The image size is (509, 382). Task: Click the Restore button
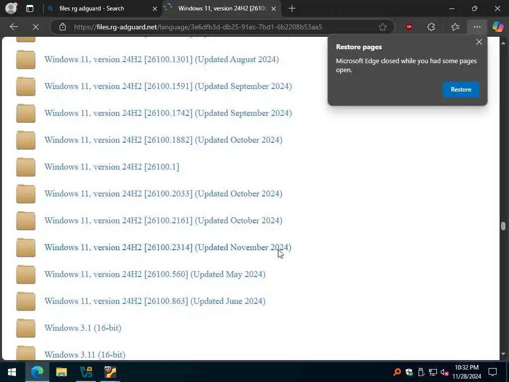461,90
